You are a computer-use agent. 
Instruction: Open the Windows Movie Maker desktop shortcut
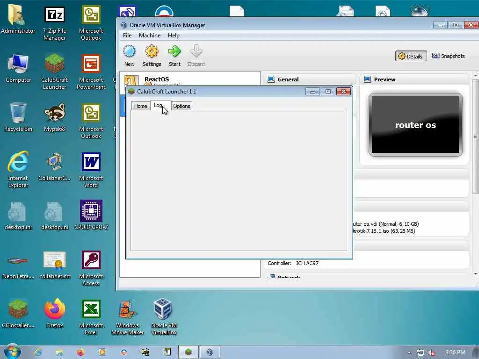[x=127, y=317]
